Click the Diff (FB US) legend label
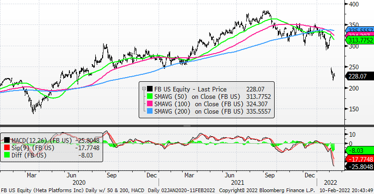This screenshot has width=374, height=194. point(29,155)
